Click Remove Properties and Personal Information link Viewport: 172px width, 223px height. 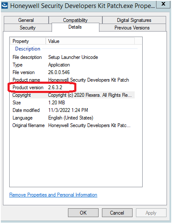(53, 195)
